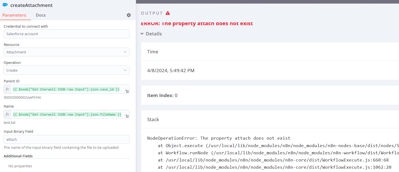Image resolution: width=399 pixels, height=172 pixels.
Task: Click the Parent ID field label
Action: [x=11, y=81]
